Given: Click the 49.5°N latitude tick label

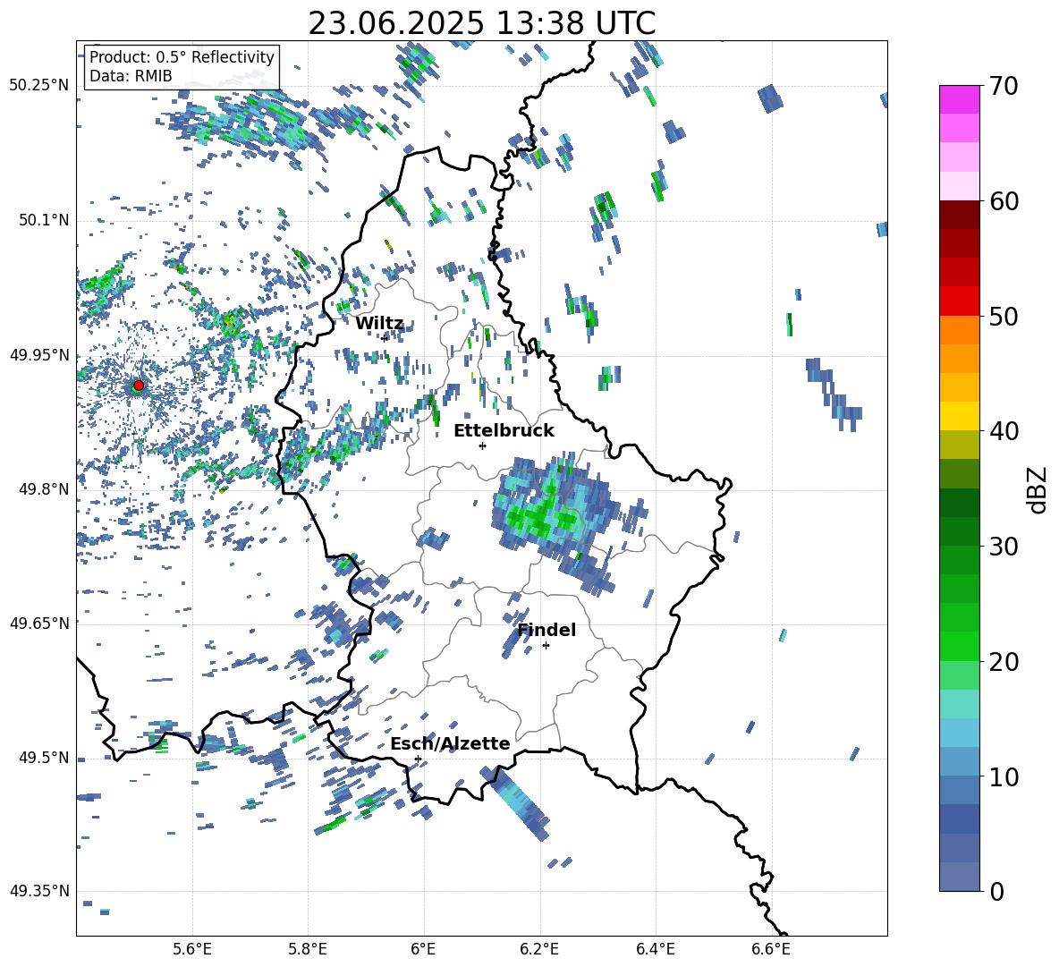Looking at the screenshot, I should 44,757.
